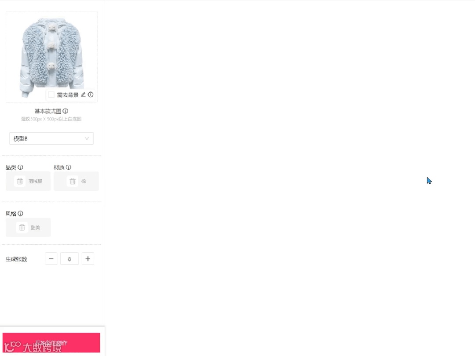The width and height of the screenshot is (475, 356).
Task: Click the info icon next to 需去背景
Action: (91, 94)
